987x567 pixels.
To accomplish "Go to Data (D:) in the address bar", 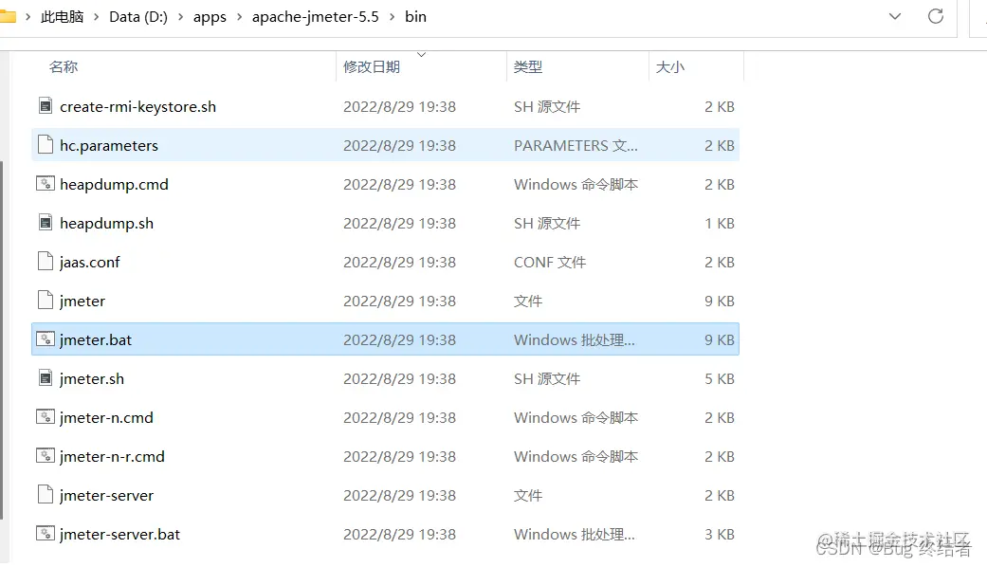I will pos(138,17).
